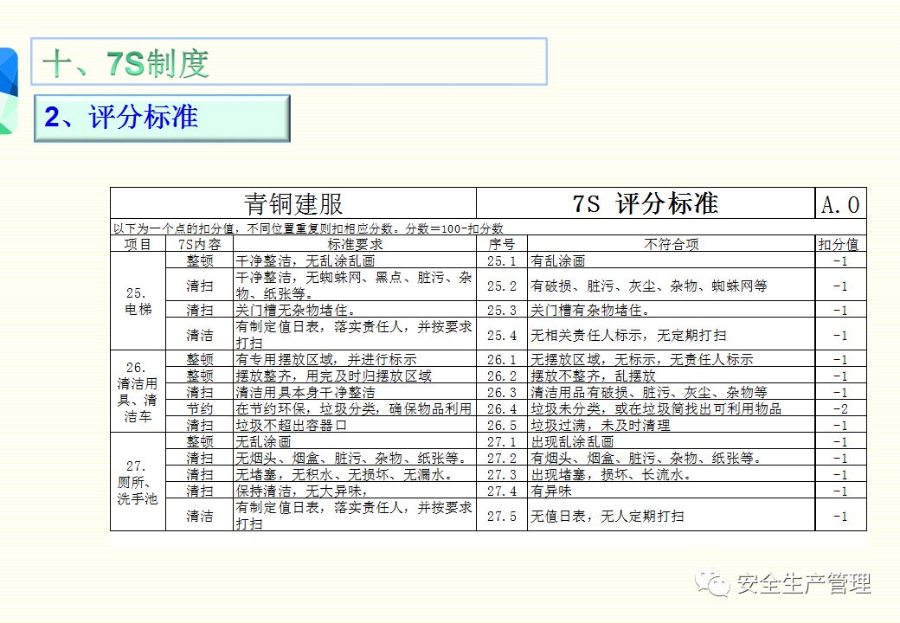The width and height of the screenshot is (900, 623).
Task: Select the 标准要求 column header
Action: point(355,244)
